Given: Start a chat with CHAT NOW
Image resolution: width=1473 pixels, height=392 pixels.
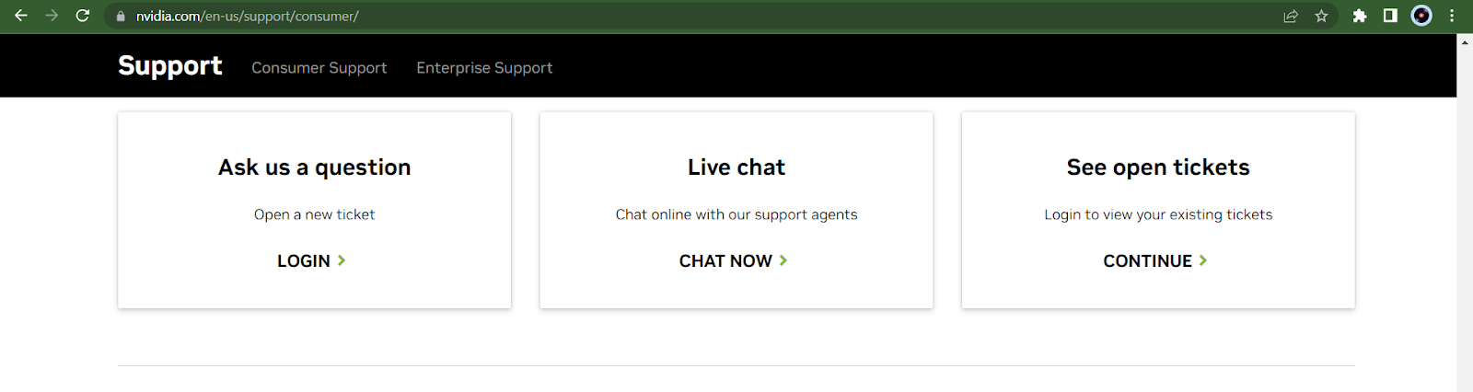Looking at the screenshot, I should pyautogui.click(x=725, y=261).
